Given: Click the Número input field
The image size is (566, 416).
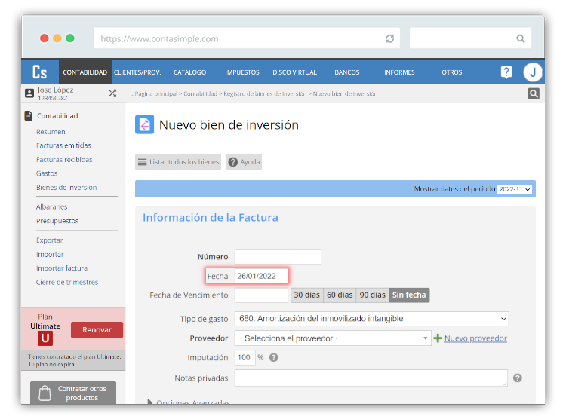Looking at the screenshot, I should 278,257.
